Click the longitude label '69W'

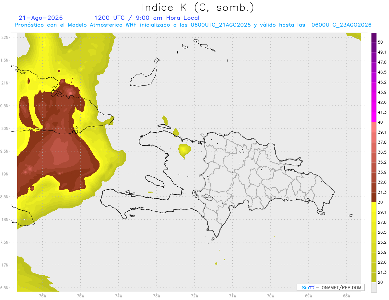(309, 296)
